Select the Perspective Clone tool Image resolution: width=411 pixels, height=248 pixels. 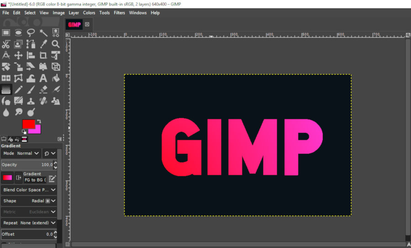point(56,101)
